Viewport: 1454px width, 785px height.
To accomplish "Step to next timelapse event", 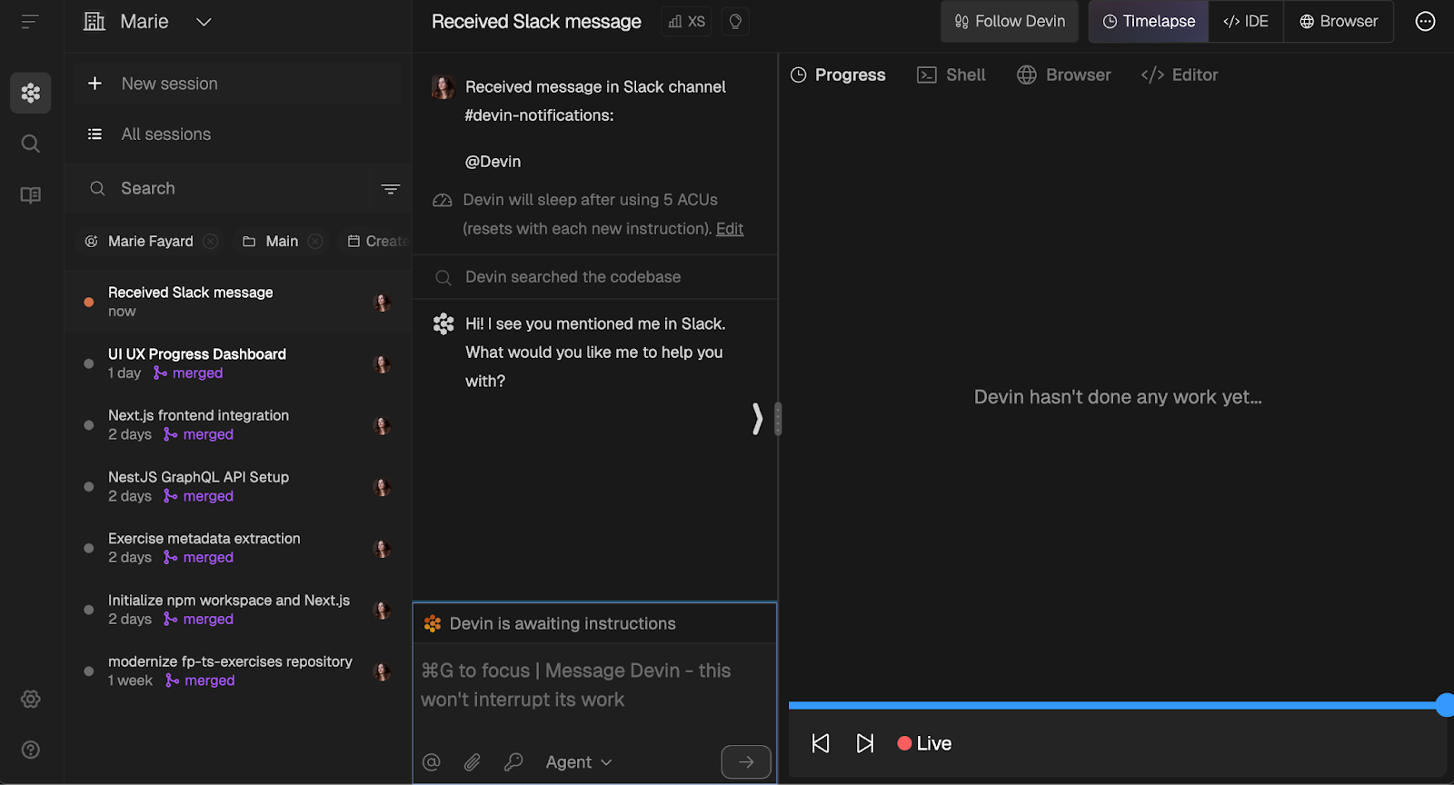I will tap(865, 743).
